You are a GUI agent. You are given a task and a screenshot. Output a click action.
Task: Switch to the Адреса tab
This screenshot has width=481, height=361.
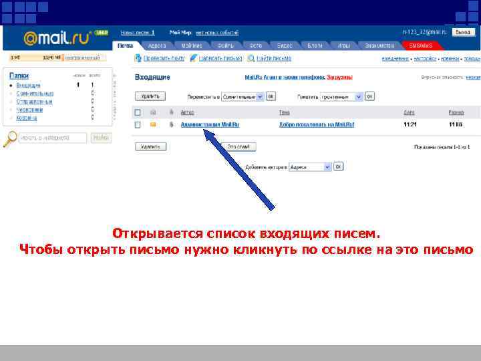tap(157, 45)
